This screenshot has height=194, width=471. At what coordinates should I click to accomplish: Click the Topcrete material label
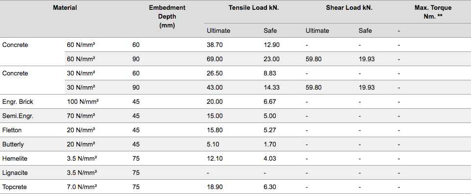click(x=14, y=187)
